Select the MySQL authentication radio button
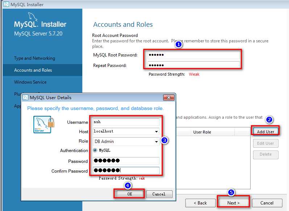Viewport: 289px width, 211px height. 95,150
